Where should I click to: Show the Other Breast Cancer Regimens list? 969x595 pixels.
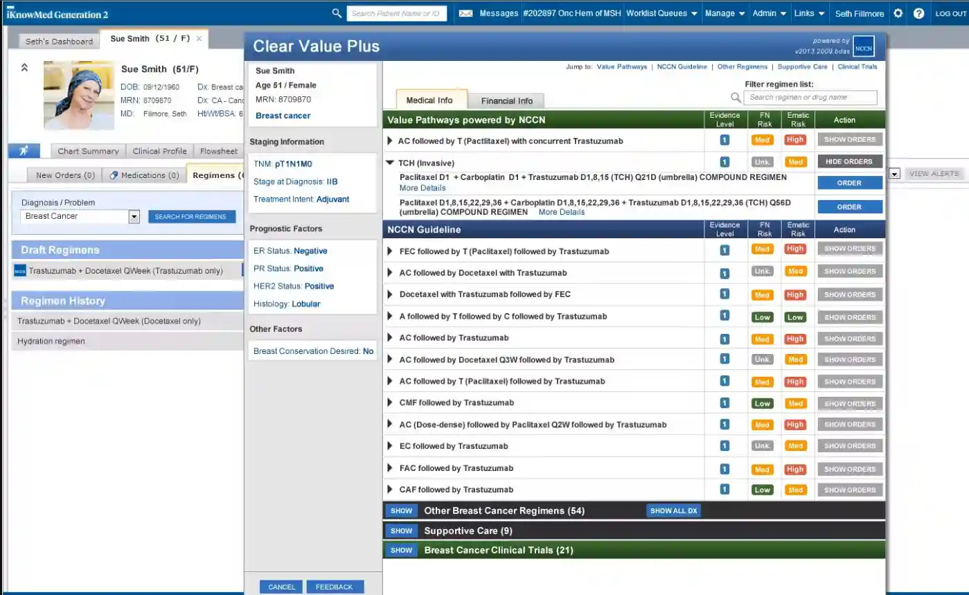pyautogui.click(x=400, y=511)
